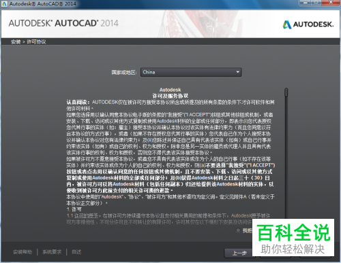Screen dimensions: 341x263
Task: Select the 我拒绝 radio button
Action: tap(238, 230)
